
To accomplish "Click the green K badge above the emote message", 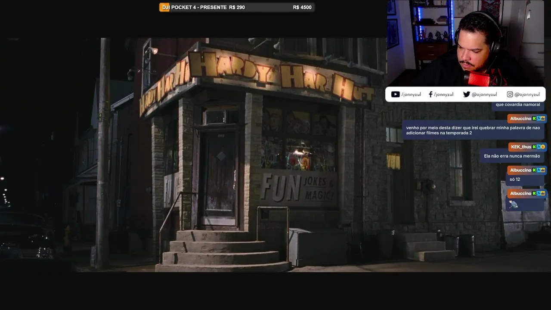I will (x=534, y=193).
